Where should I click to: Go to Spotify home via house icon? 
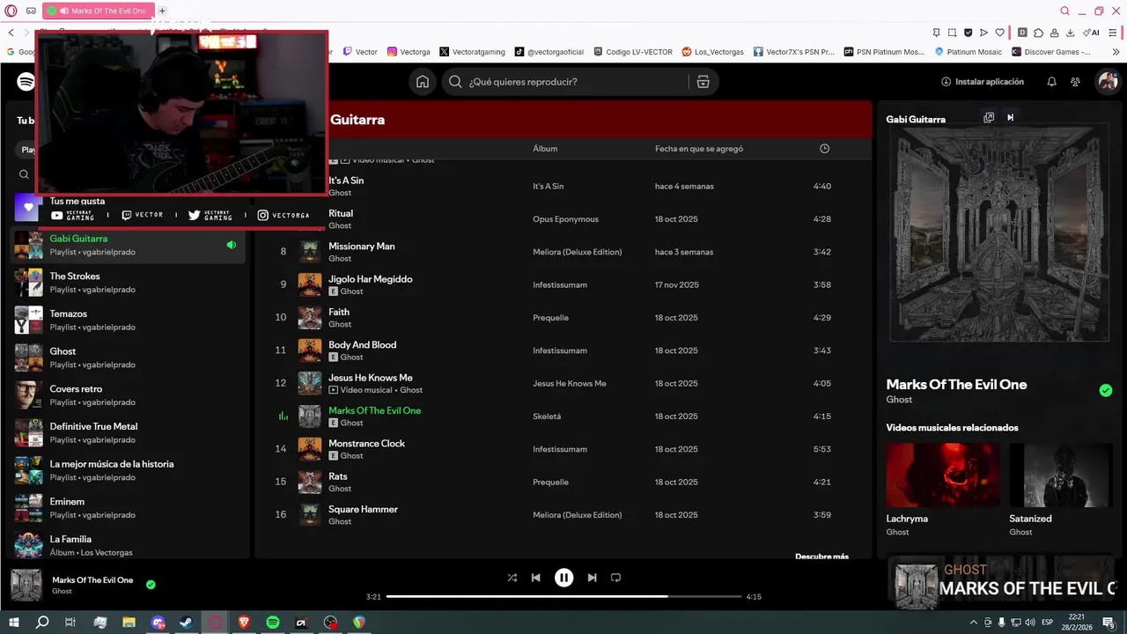point(423,82)
